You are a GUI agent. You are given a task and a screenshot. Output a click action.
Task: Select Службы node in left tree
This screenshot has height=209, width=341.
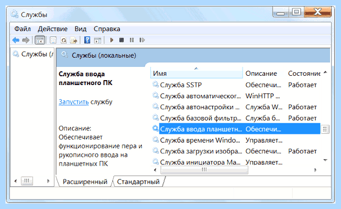coord(34,54)
